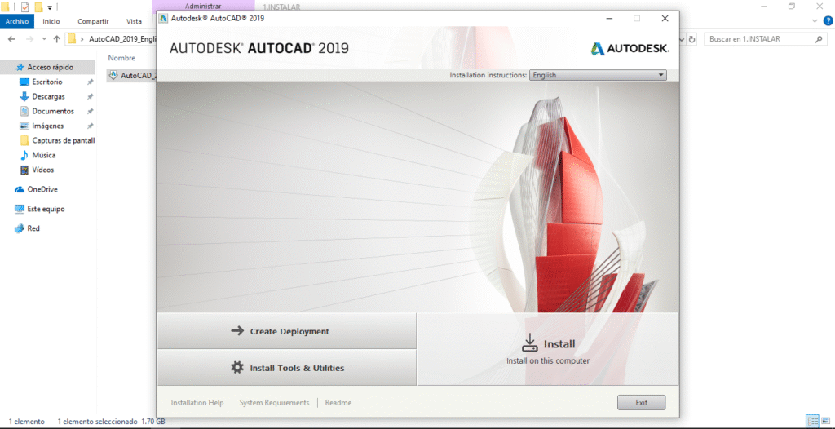Select Acceso rápido in navigation pane
The image size is (835, 429).
[48, 67]
